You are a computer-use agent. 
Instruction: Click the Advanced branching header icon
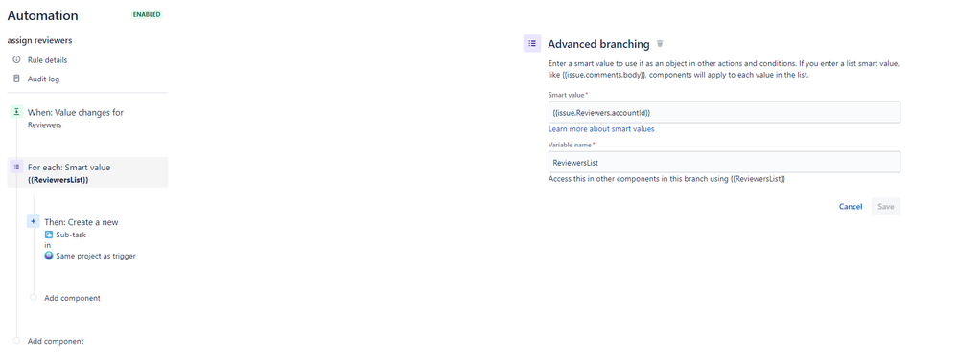coord(532,44)
